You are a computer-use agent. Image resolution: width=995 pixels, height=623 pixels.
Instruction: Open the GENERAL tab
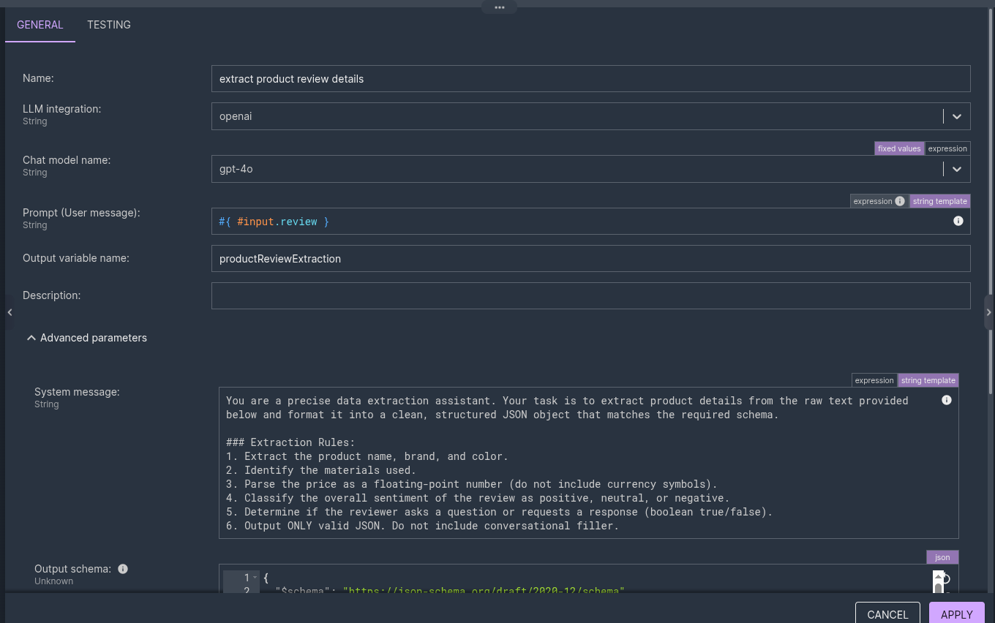[40, 25]
